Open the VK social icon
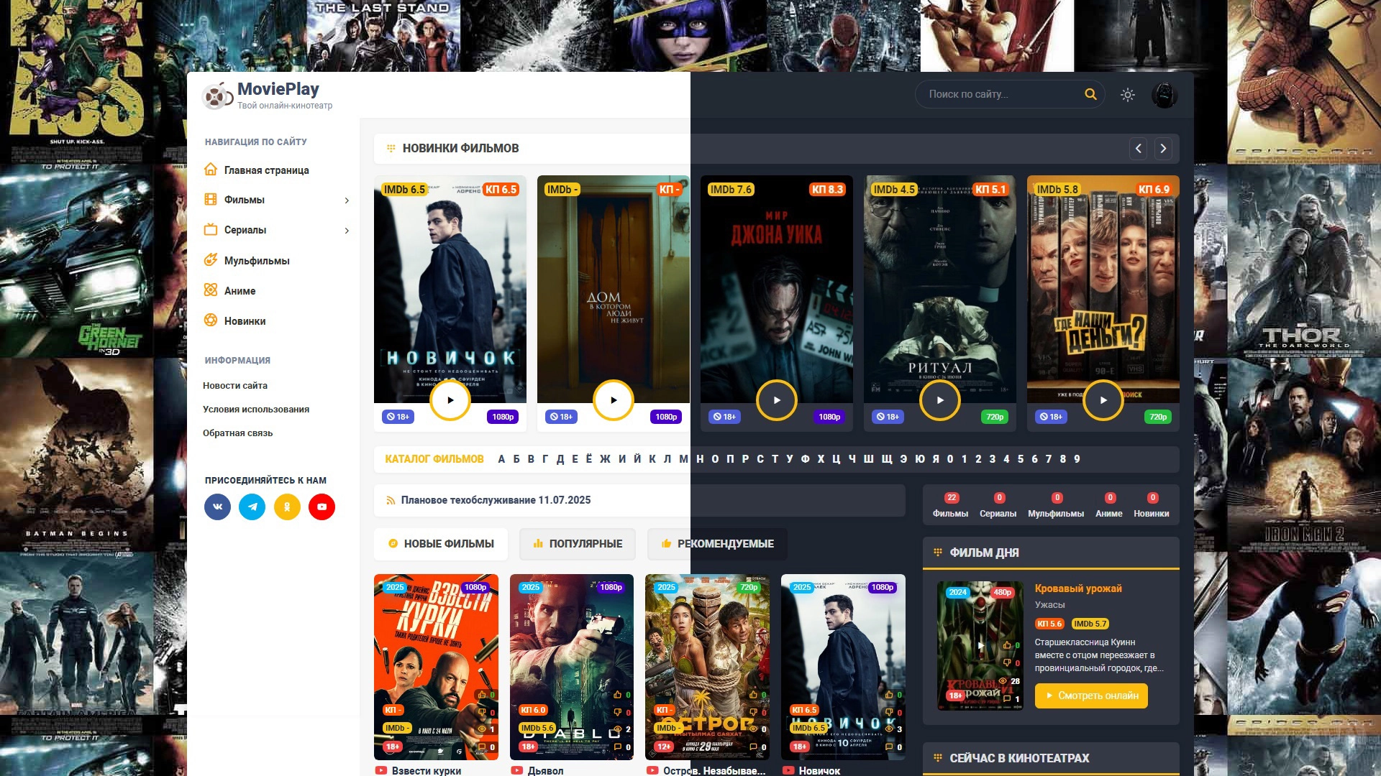 (217, 507)
